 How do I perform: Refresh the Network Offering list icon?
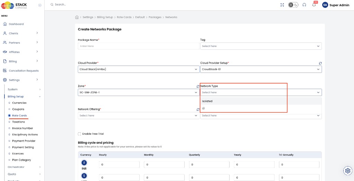click(x=198, y=109)
